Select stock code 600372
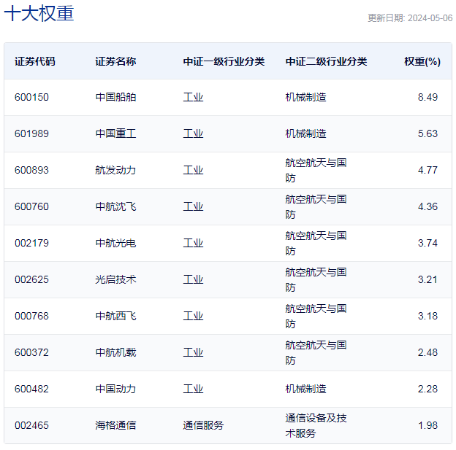This screenshot has height=450, width=456. (x=31, y=352)
